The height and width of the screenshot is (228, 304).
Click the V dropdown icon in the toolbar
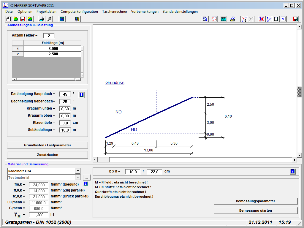pyautogui.click(x=283, y=19)
